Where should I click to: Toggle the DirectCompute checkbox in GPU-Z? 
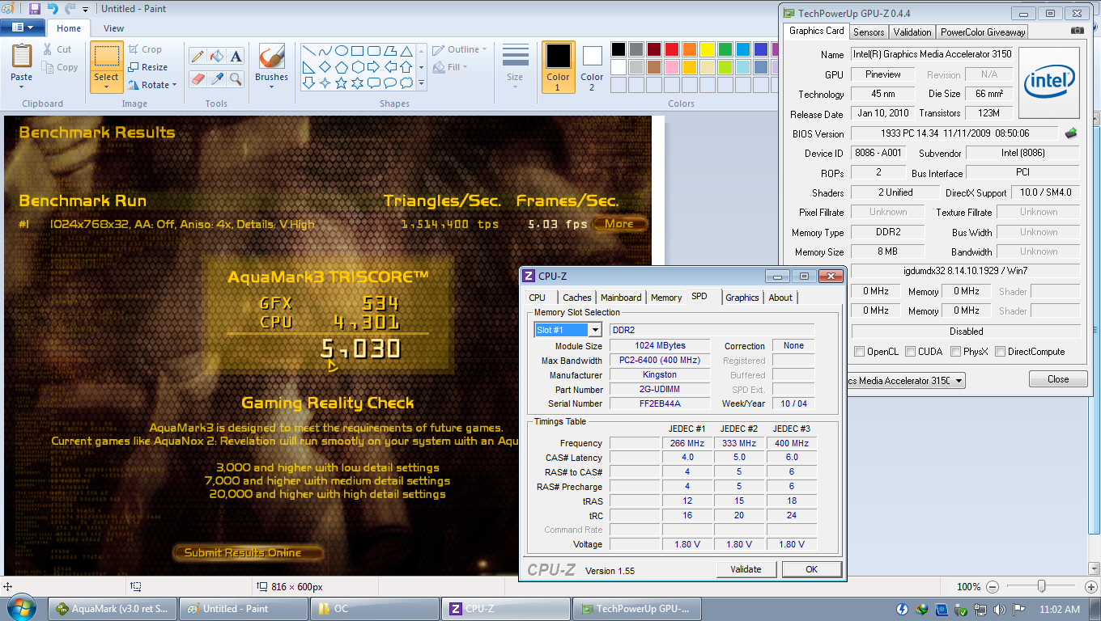(x=1001, y=352)
